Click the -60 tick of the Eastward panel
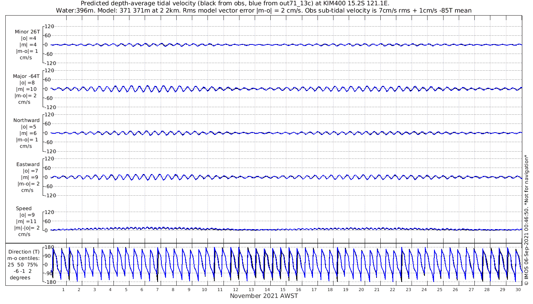The height and width of the screenshot is (304, 533). click(49, 186)
